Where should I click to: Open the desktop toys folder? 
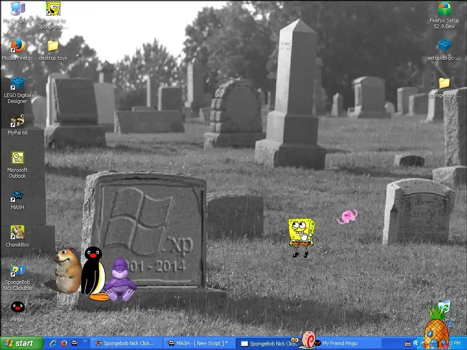pyautogui.click(x=53, y=50)
